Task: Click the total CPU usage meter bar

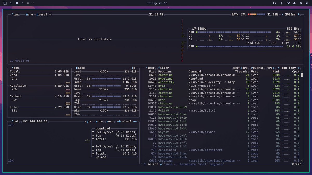Action: [233, 32]
